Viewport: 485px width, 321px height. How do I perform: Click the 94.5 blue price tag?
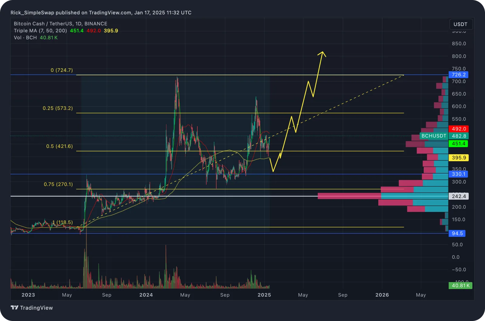tap(457, 233)
